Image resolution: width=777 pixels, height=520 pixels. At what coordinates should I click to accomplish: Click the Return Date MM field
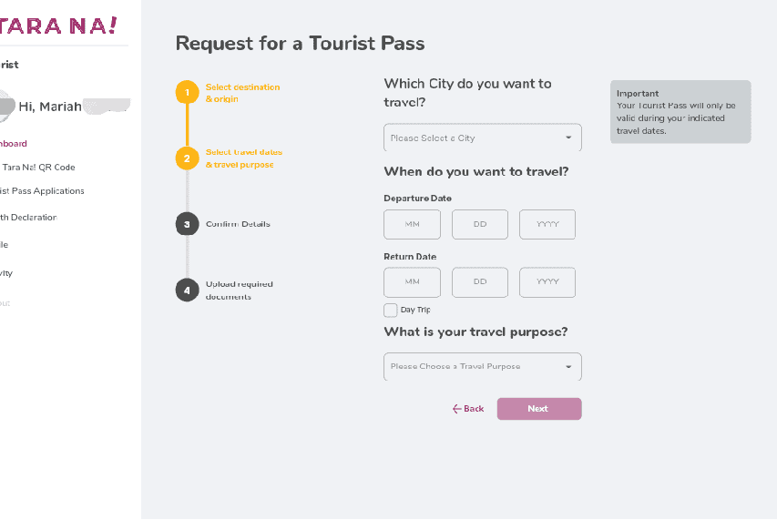click(x=412, y=282)
